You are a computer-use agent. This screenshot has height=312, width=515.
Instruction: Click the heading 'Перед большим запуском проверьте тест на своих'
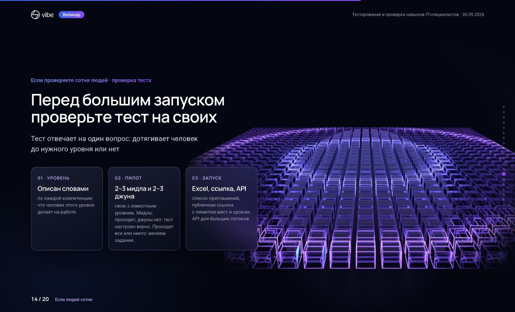tap(128, 109)
